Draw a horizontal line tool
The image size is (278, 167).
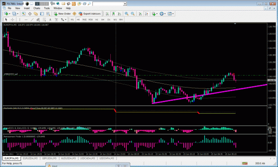[26, 20]
